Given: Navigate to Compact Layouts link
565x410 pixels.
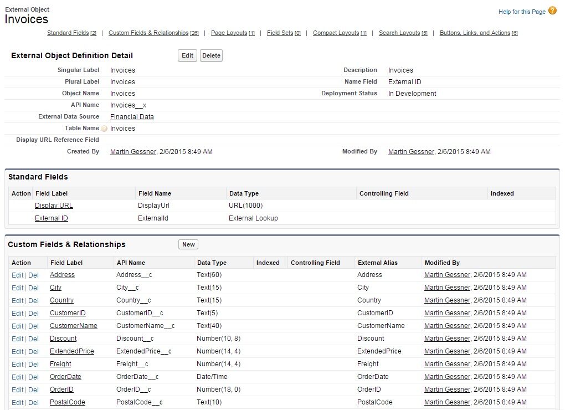Looking at the screenshot, I should [x=336, y=33].
